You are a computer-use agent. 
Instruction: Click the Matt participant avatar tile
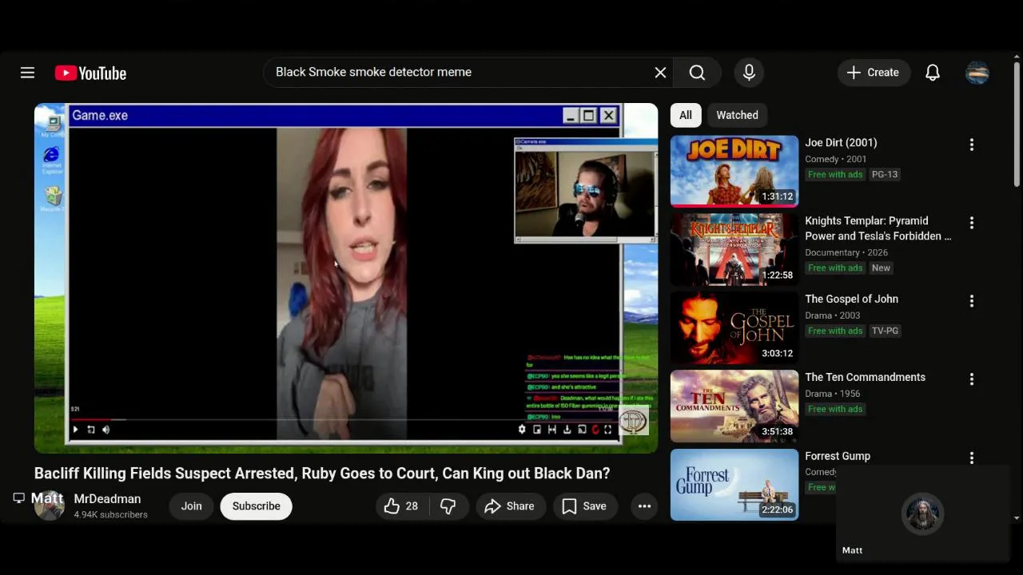(x=922, y=514)
